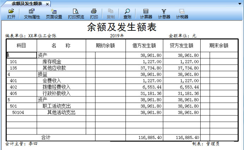Open the 计息器 interest calculator

pyautogui.click(x=164, y=14)
